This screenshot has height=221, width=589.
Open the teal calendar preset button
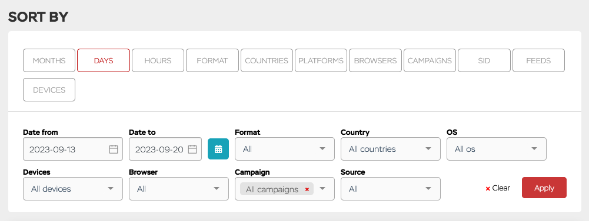point(218,149)
